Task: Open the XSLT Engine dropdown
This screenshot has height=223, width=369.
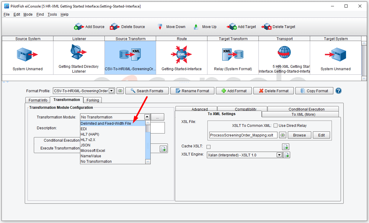Action: [279, 155]
